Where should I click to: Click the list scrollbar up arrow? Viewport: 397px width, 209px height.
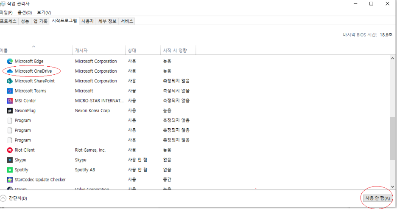point(392,58)
